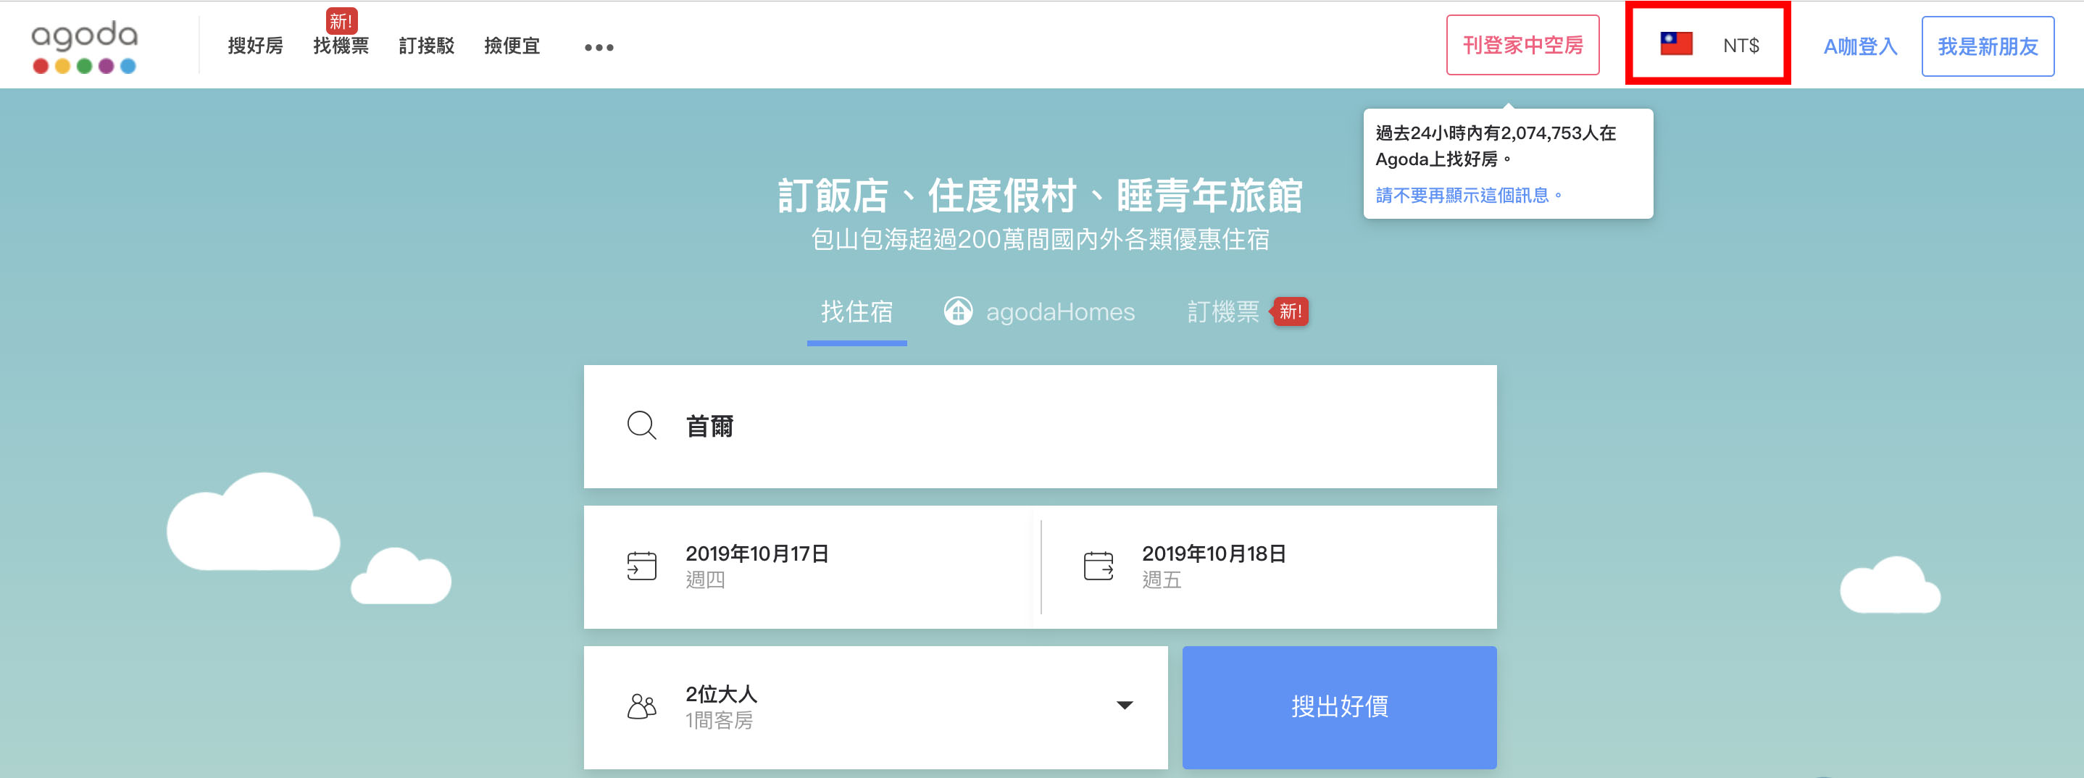Viewport: 2084px width, 778px height.
Task: Click the check-out calendar icon
Action: (x=1098, y=565)
